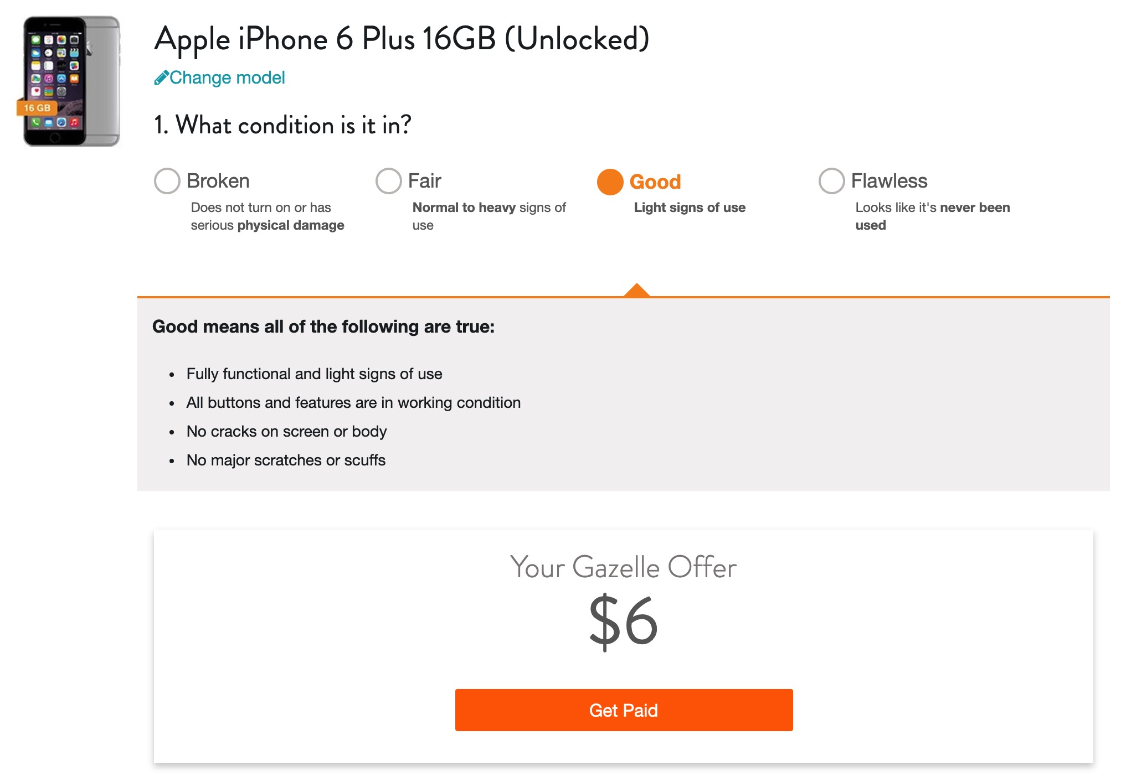Click the $6 offer amount
The width and height of the screenshot is (1121, 777).
pyautogui.click(x=623, y=621)
